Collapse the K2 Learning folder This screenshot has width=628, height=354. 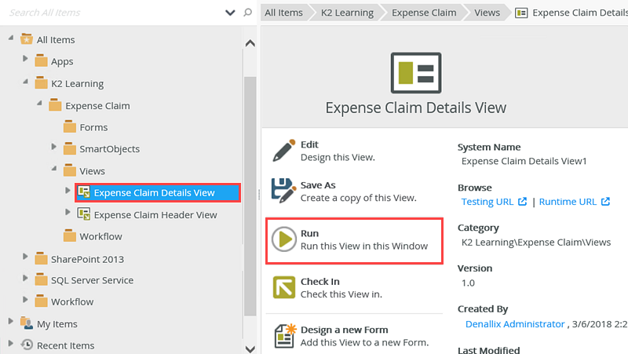(25, 82)
